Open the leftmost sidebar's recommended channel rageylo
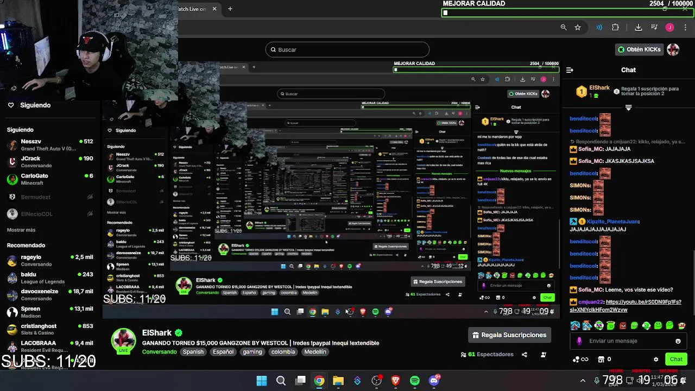This screenshot has height=391, width=695. click(50, 260)
